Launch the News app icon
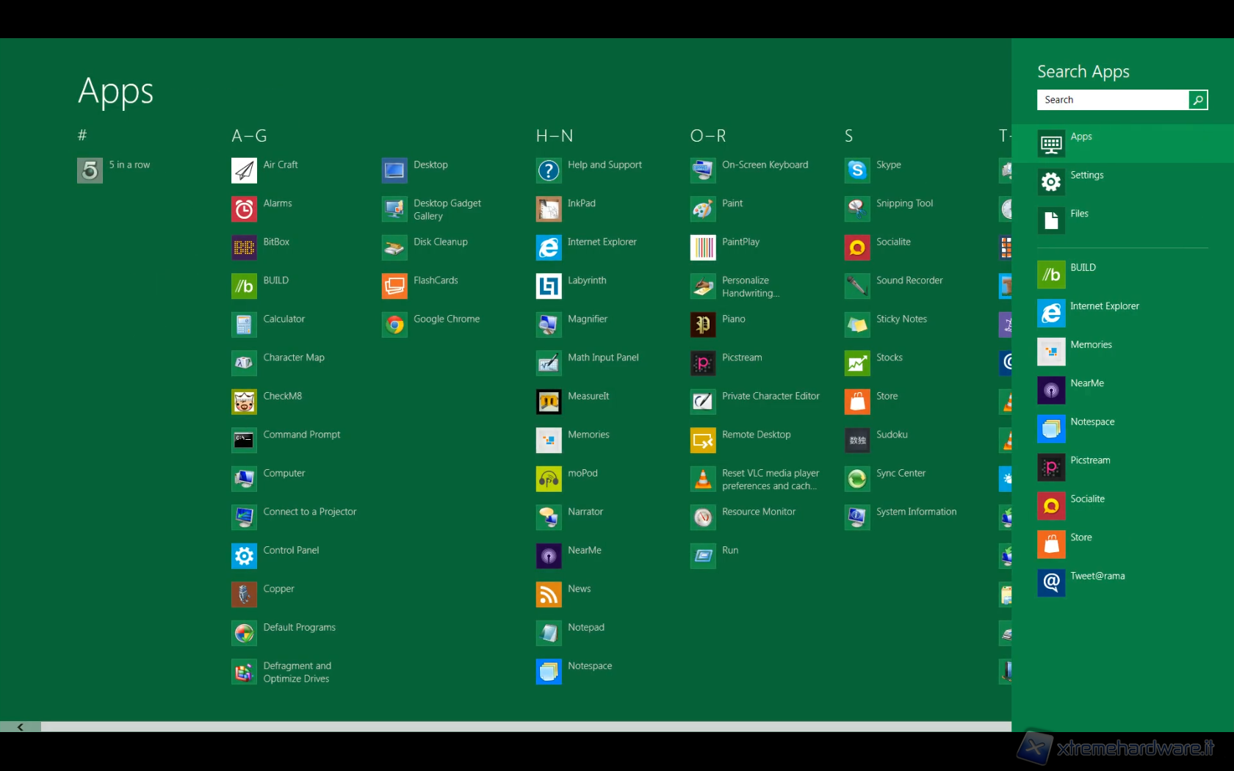This screenshot has width=1234, height=771. coord(549,595)
